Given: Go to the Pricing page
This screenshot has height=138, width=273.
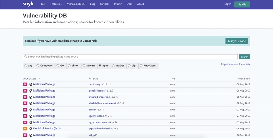Looking at the screenshot, I should point(118,4).
